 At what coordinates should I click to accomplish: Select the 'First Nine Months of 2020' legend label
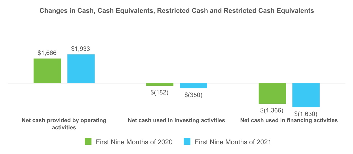[x=134, y=142]
